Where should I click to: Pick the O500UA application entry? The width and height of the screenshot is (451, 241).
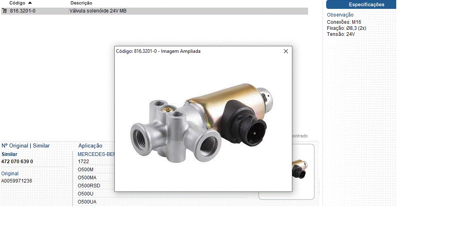click(87, 202)
